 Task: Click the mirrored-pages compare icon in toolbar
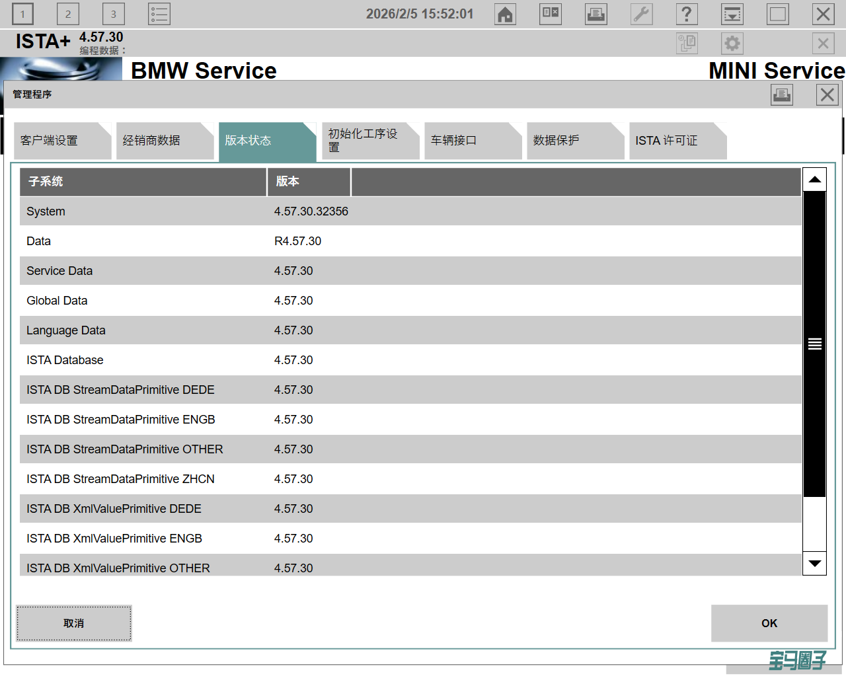click(551, 14)
